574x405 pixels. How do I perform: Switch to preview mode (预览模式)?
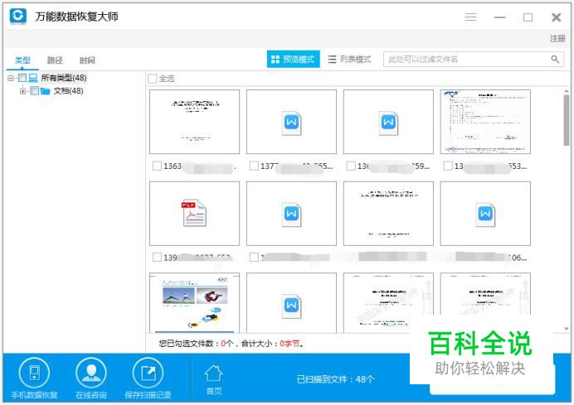tap(294, 59)
